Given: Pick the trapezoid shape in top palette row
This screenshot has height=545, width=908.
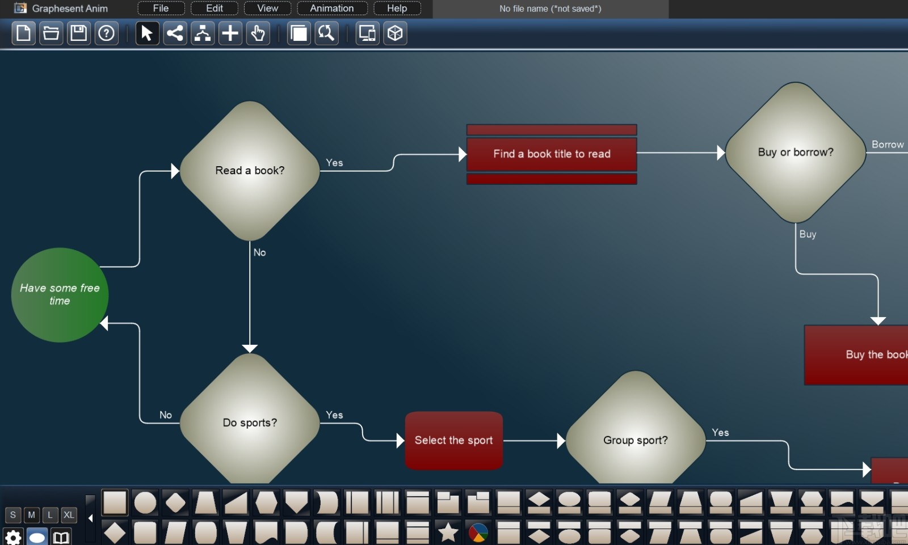Looking at the screenshot, I should click(x=205, y=502).
